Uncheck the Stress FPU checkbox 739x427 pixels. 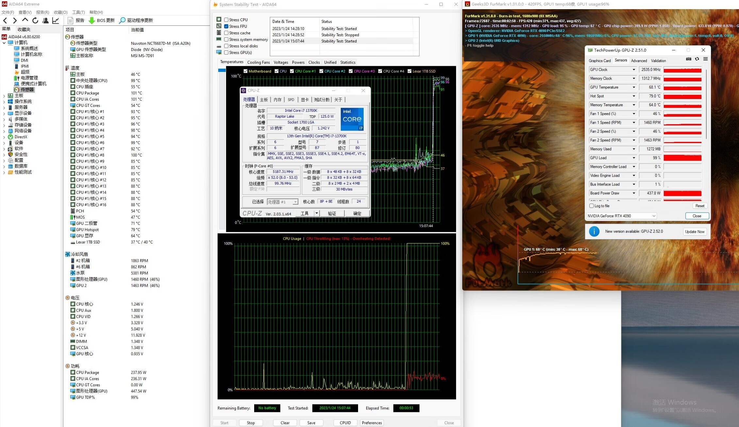[x=226, y=26]
